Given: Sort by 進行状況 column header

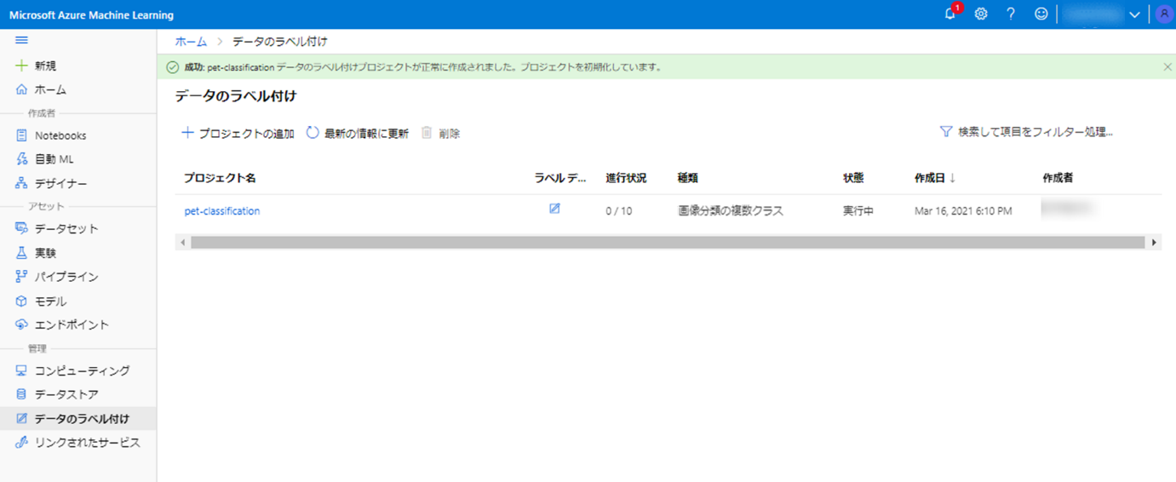Looking at the screenshot, I should click(626, 178).
